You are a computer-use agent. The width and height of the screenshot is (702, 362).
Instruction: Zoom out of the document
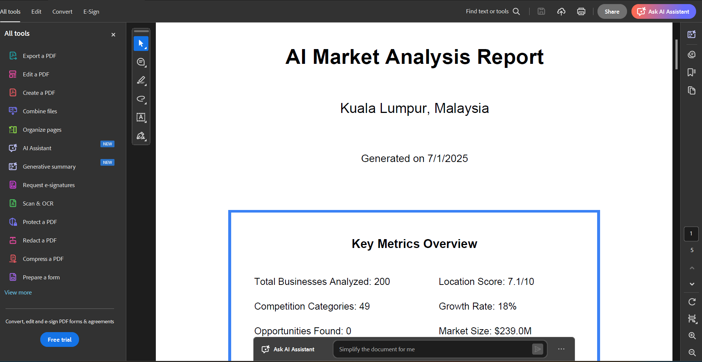pyautogui.click(x=692, y=353)
